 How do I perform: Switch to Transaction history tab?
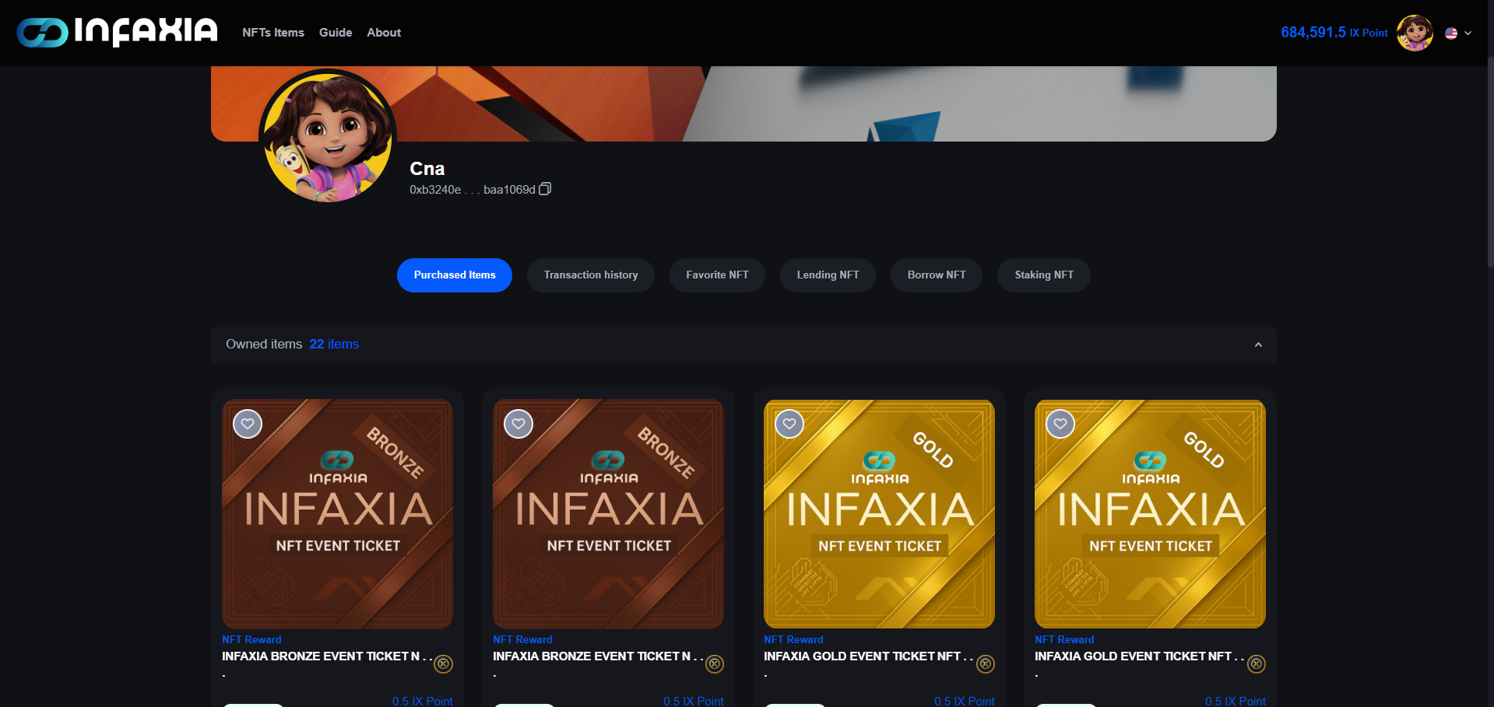click(x=591, y=275)
